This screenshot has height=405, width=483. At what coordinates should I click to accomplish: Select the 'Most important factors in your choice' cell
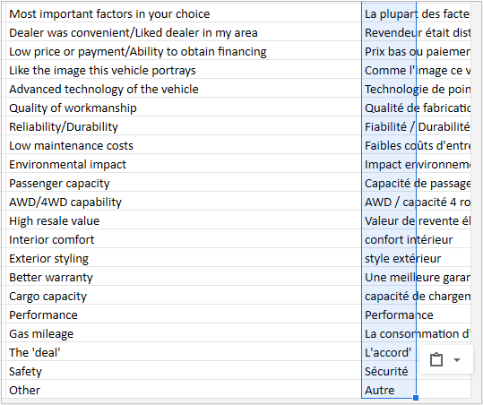click(184, 13)
